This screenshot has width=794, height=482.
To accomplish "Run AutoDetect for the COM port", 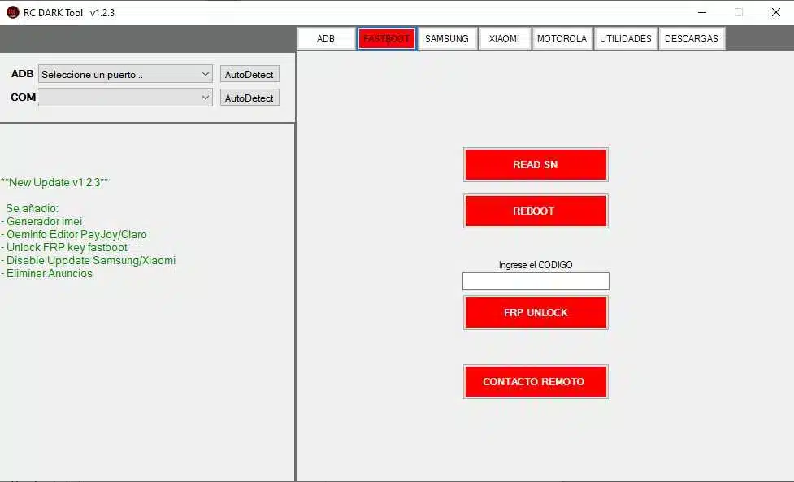I will 249,97.
